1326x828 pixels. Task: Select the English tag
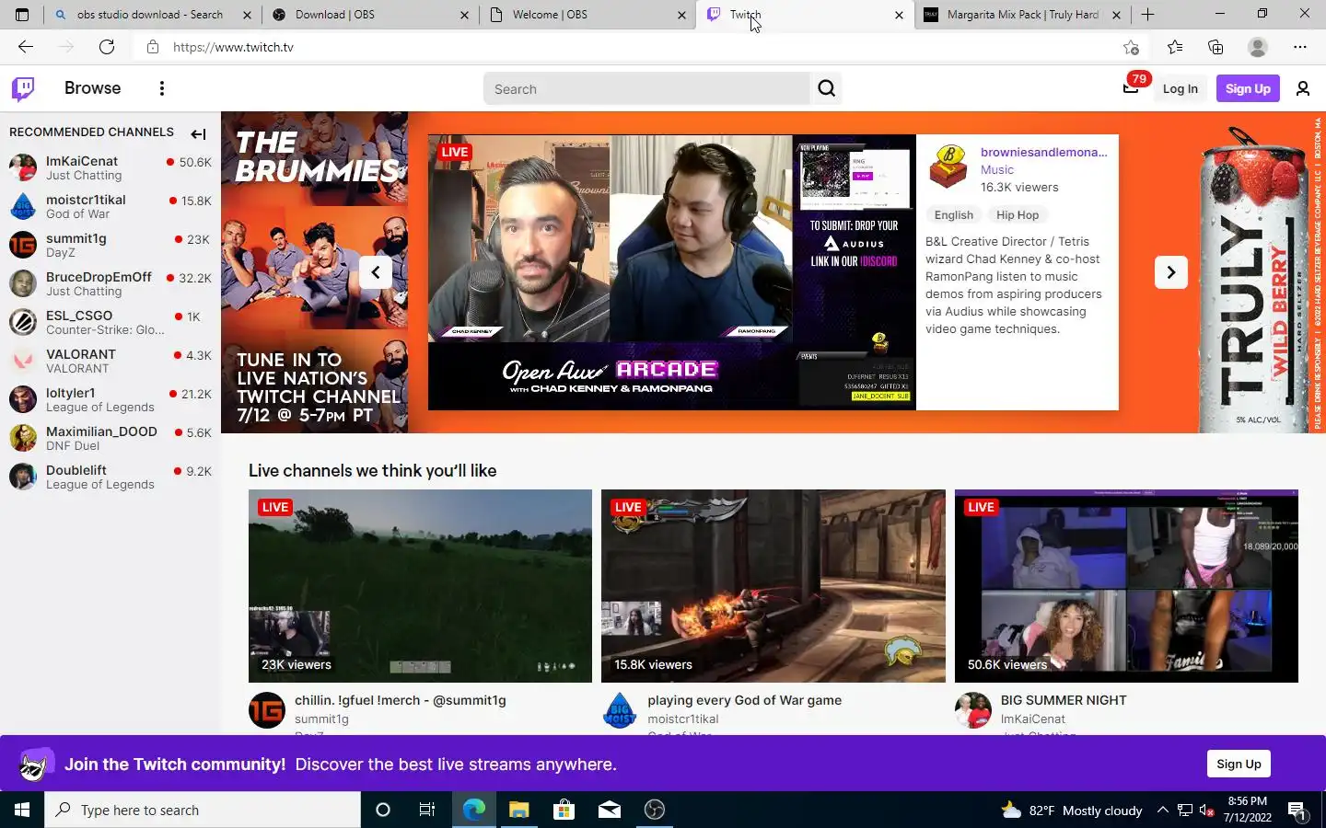click(953, 215)
